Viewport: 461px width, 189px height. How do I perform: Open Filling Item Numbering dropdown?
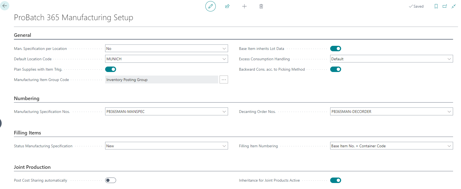point(449,146)
